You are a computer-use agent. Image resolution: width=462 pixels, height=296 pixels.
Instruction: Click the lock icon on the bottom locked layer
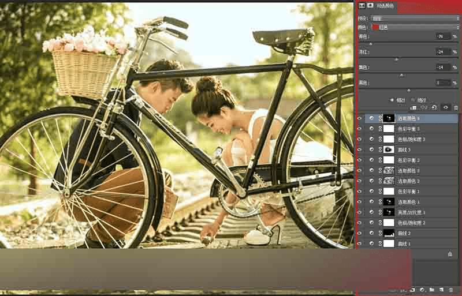tap(450, 253)
